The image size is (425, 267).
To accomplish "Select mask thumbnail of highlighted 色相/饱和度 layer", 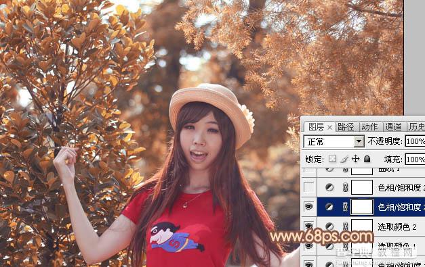I will 362,207.
